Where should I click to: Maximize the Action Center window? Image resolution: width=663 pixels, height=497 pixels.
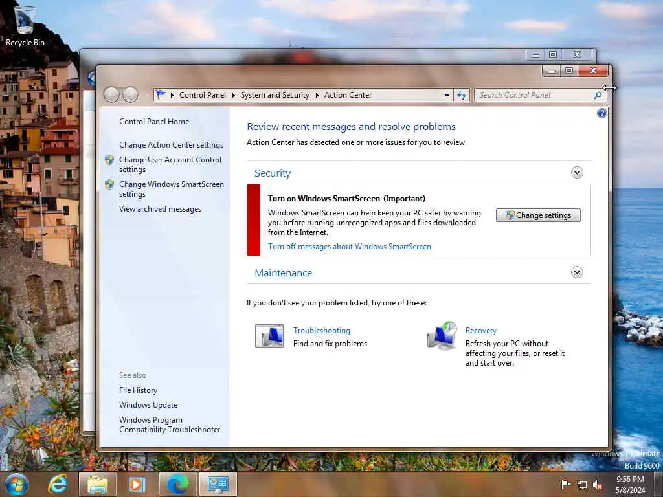pyautogui.click(x=569, y=71)
